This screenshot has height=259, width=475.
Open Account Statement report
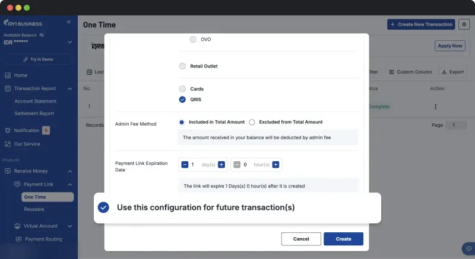point(36,101)
